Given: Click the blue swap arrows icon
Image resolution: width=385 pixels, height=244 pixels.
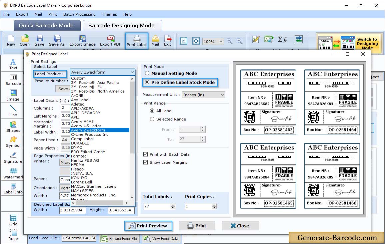Looking at the screenshot, I should [x=299, y=39].
